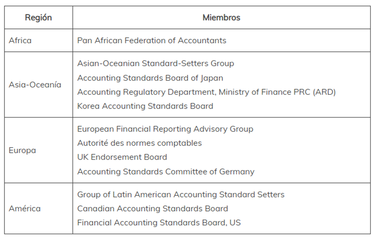This screenshot has width=377, height=242.
Task: Click European Financial Reporting Advisory Group
Action: click(x=165, y=129)
